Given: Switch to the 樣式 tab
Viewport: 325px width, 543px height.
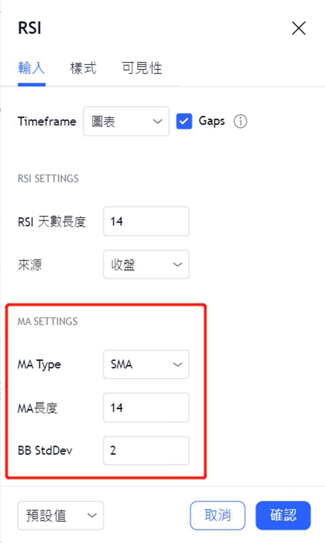Looking at the screenshot, I should click(x=83, y=68).
